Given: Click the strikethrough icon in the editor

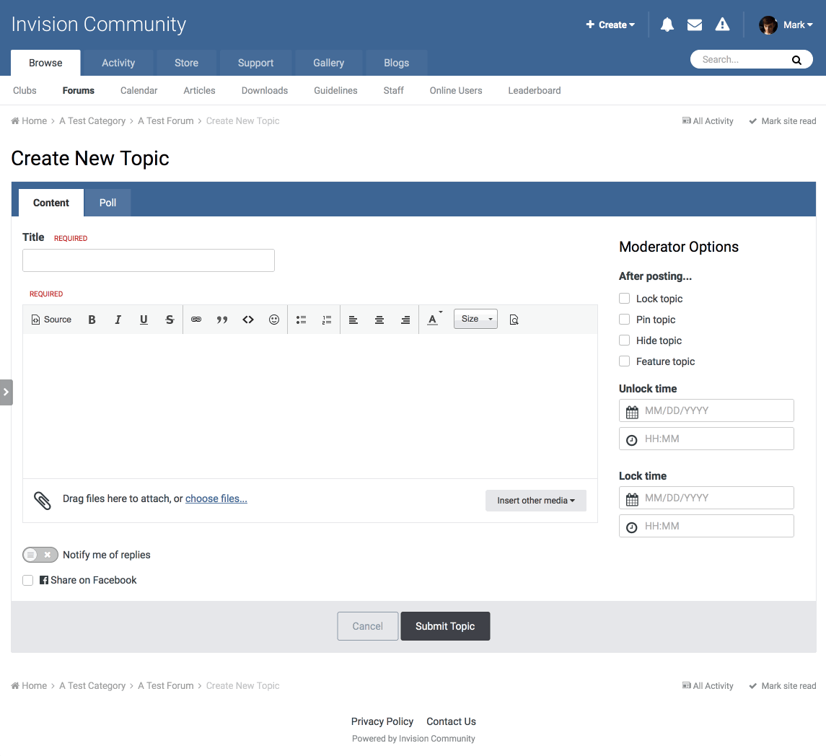Looking at the screenshot, I should tap(170, 320).
